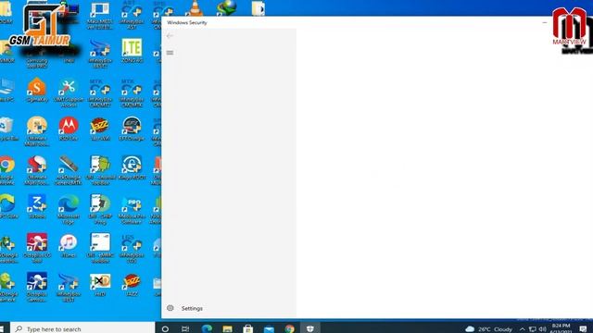Go back in Windows Security
This screenshot has width=593, height=333.
(x=170, y=36)
